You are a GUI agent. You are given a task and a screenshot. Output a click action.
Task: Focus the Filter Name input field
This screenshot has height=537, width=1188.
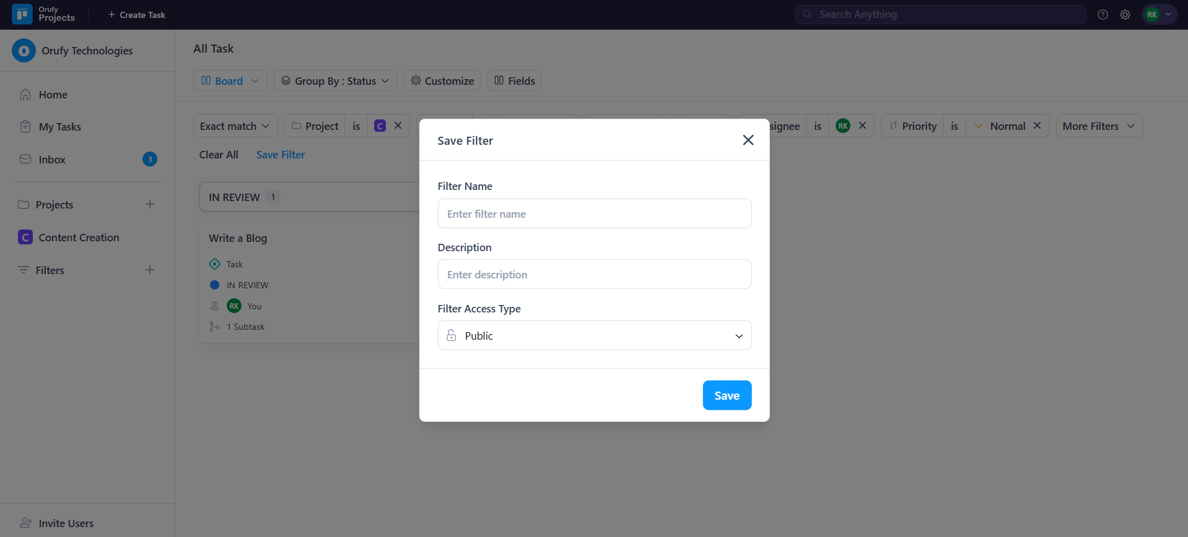(594, 214)
